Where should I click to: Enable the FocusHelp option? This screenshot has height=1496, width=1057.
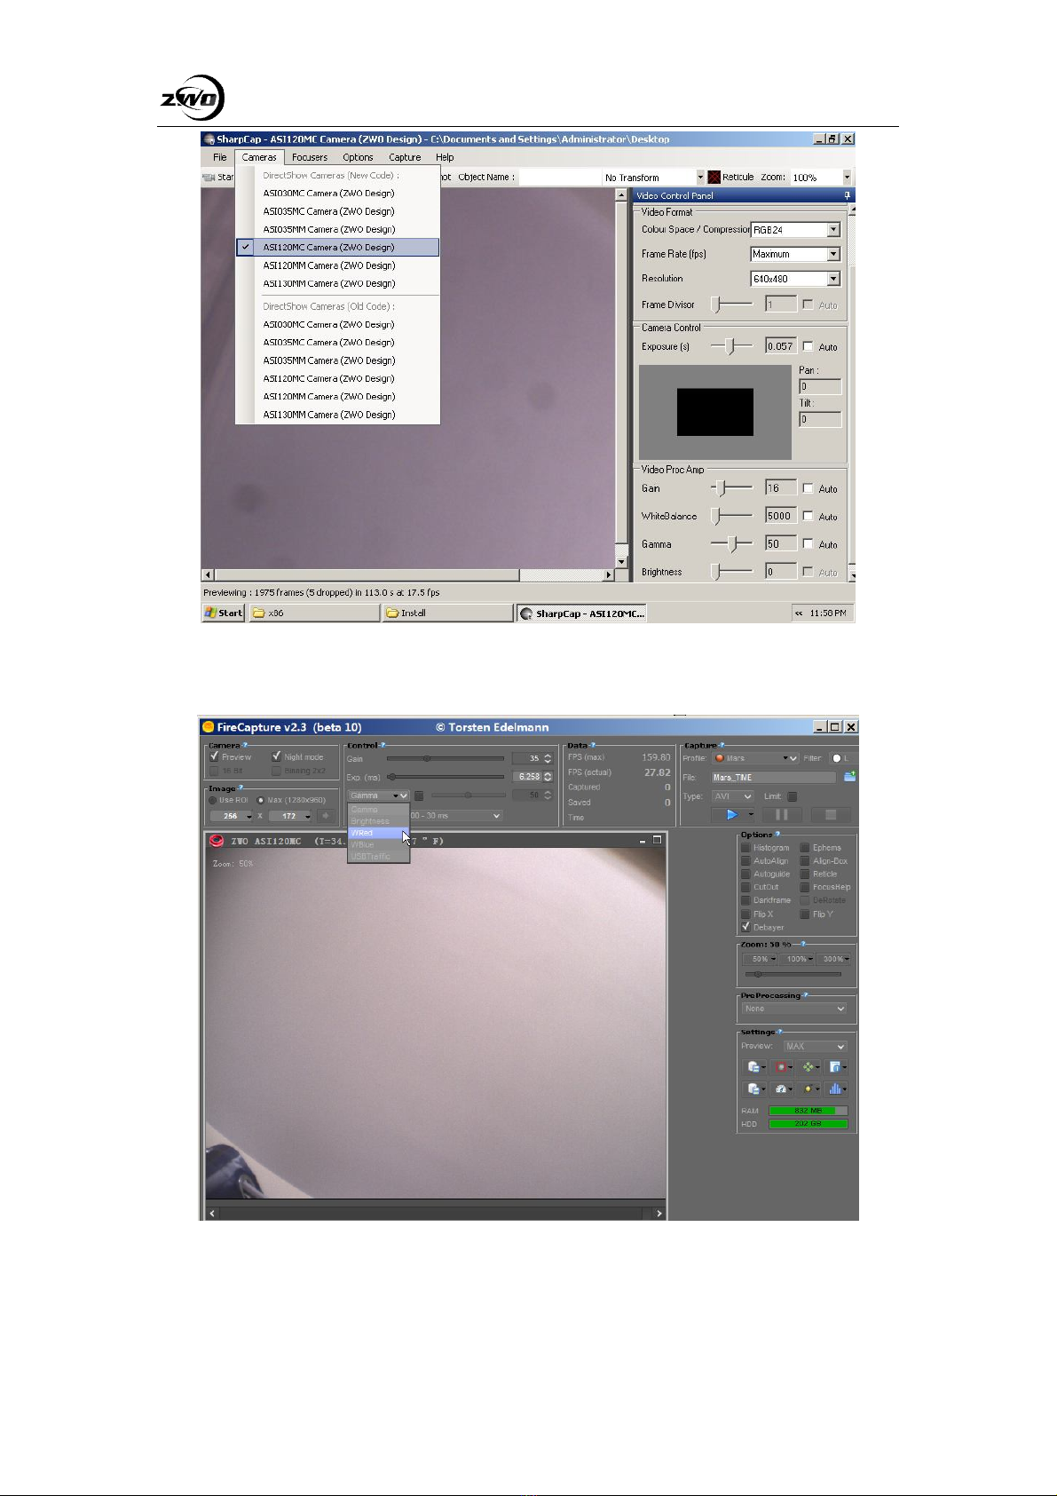tap(805, 887)
